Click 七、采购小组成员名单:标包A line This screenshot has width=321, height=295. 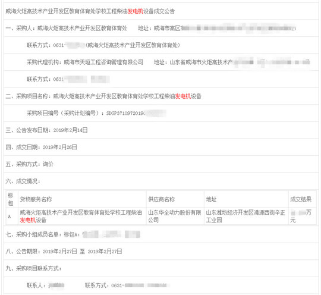73,234
